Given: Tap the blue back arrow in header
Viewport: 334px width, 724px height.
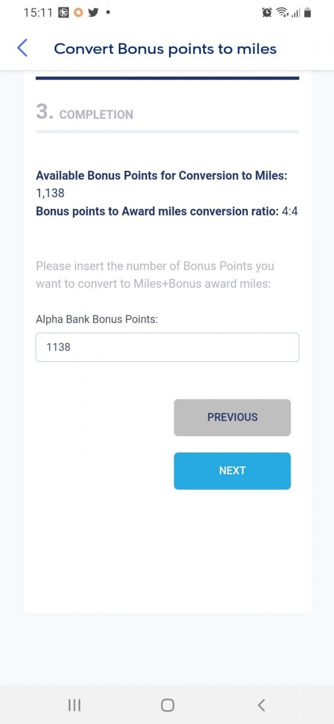Looking at the screenshot, I should [22, 48].
